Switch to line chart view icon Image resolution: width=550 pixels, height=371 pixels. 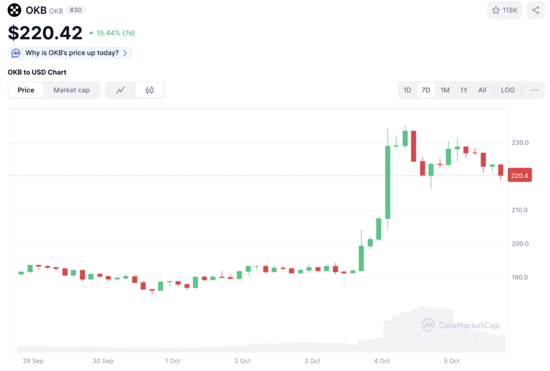121,90
